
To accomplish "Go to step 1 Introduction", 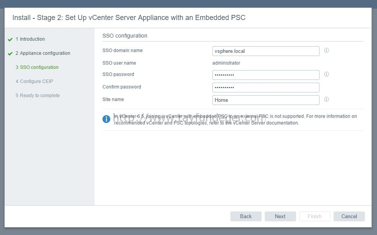I will [30, 39].
